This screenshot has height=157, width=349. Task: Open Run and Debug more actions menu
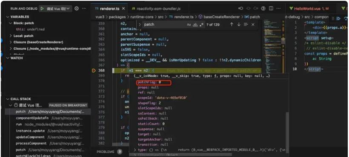tap(84, 8)
